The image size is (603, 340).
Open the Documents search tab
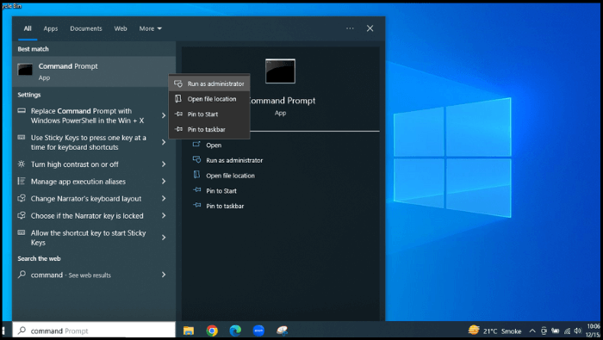pyautogui.click(x=86, y=28)
